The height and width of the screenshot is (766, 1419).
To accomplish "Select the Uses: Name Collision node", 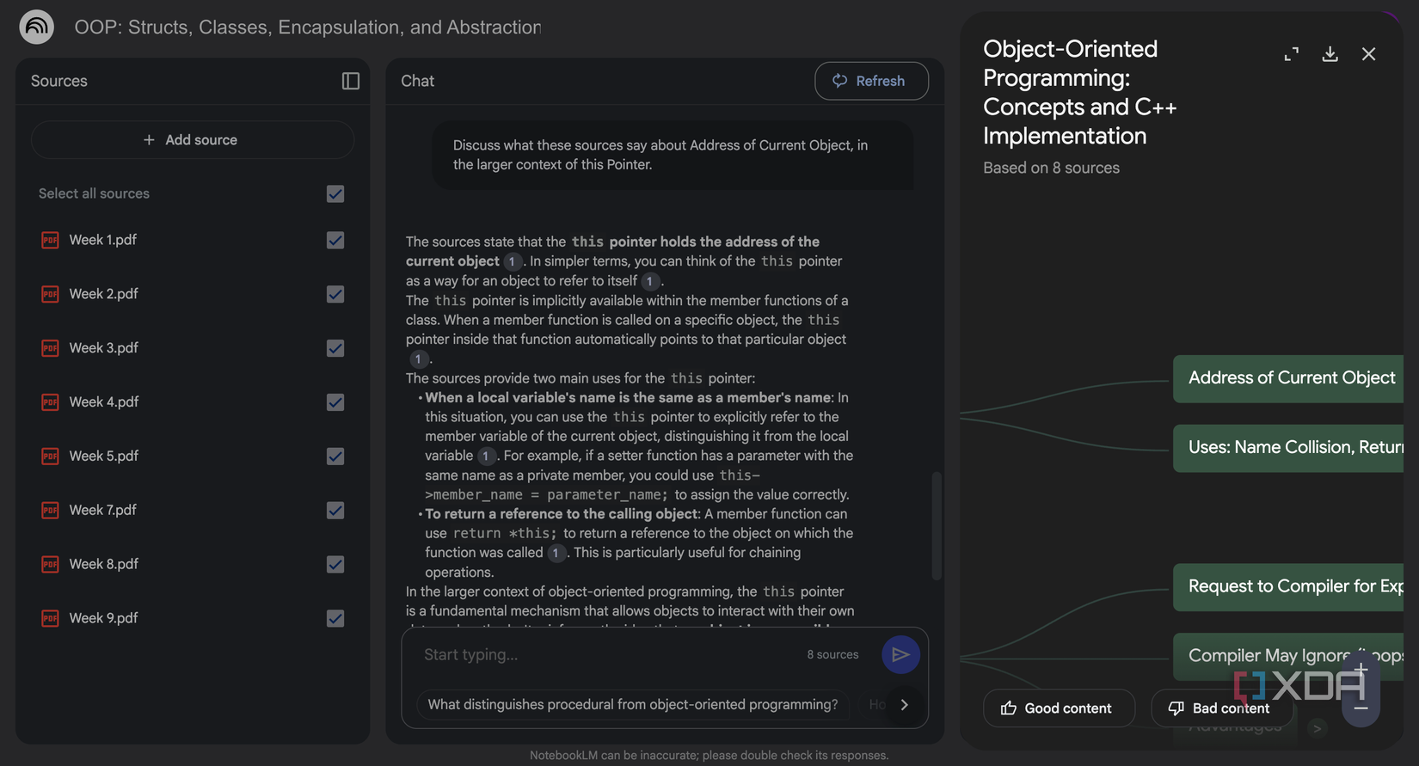I will (1288, 448).
